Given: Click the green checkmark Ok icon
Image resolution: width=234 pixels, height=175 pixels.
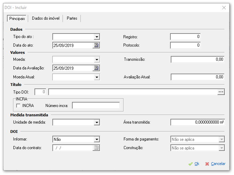Looking at the screenshot, I should click(191, 164).
